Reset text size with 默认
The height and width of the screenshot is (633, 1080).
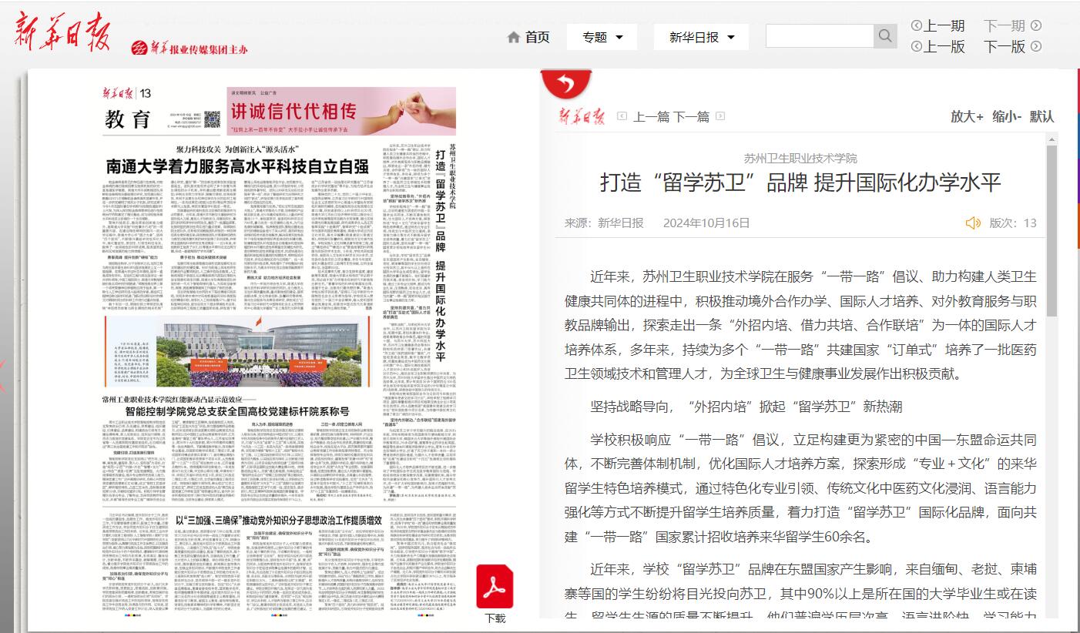tap(1041, 116)
